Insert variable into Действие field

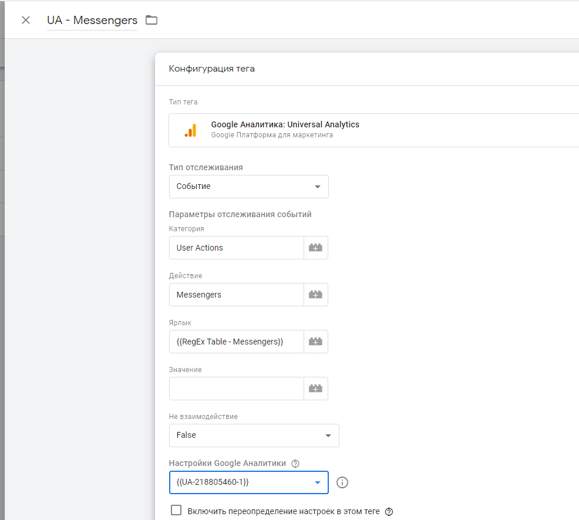[x=315, y=295]
